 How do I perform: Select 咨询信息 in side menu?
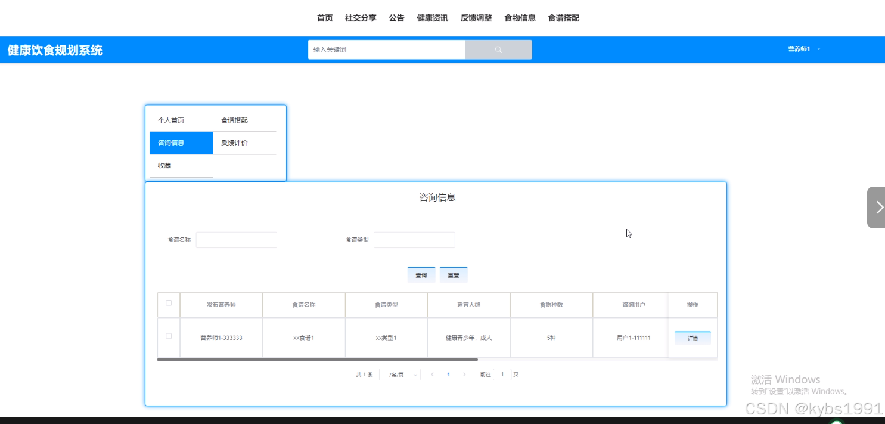click(x=181, y=143)
